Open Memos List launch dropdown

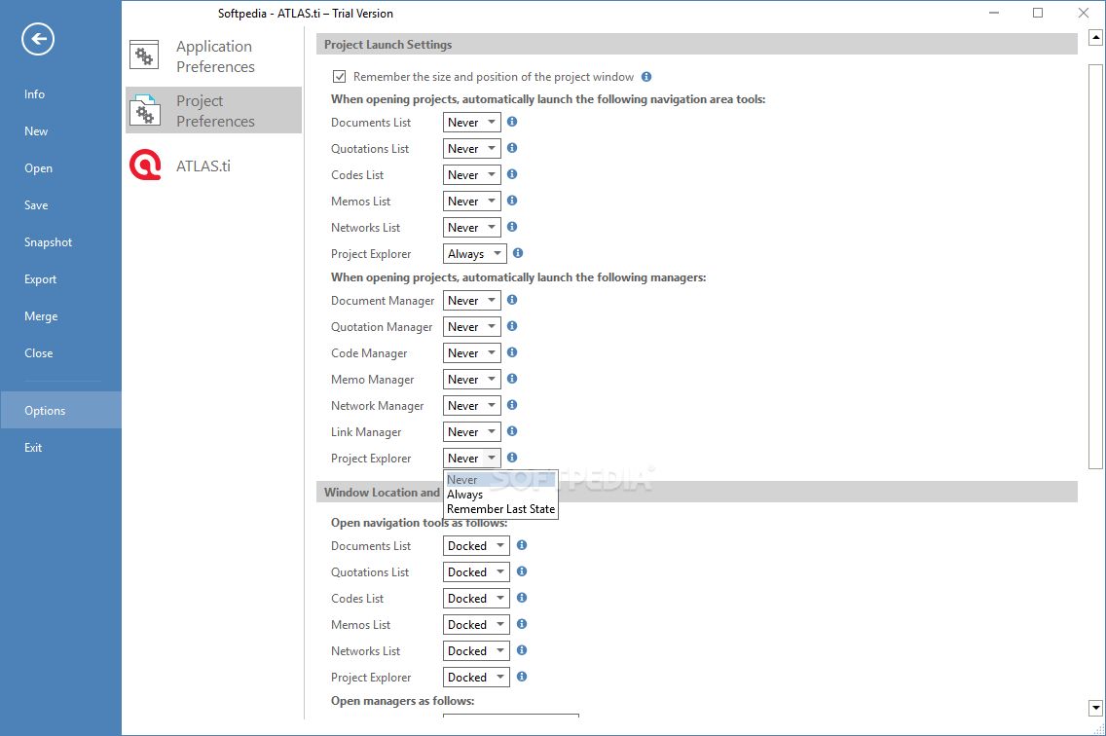472,202
